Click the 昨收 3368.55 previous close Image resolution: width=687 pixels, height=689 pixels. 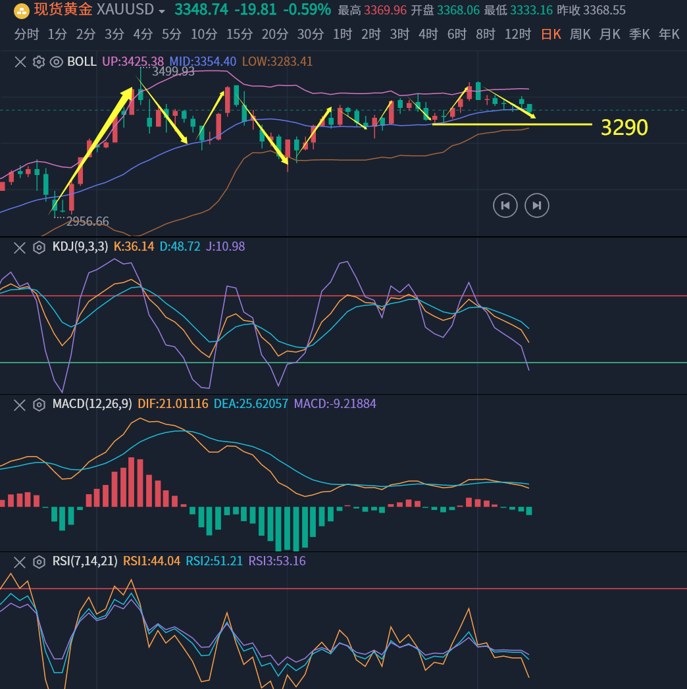click(x=591, y=10)
